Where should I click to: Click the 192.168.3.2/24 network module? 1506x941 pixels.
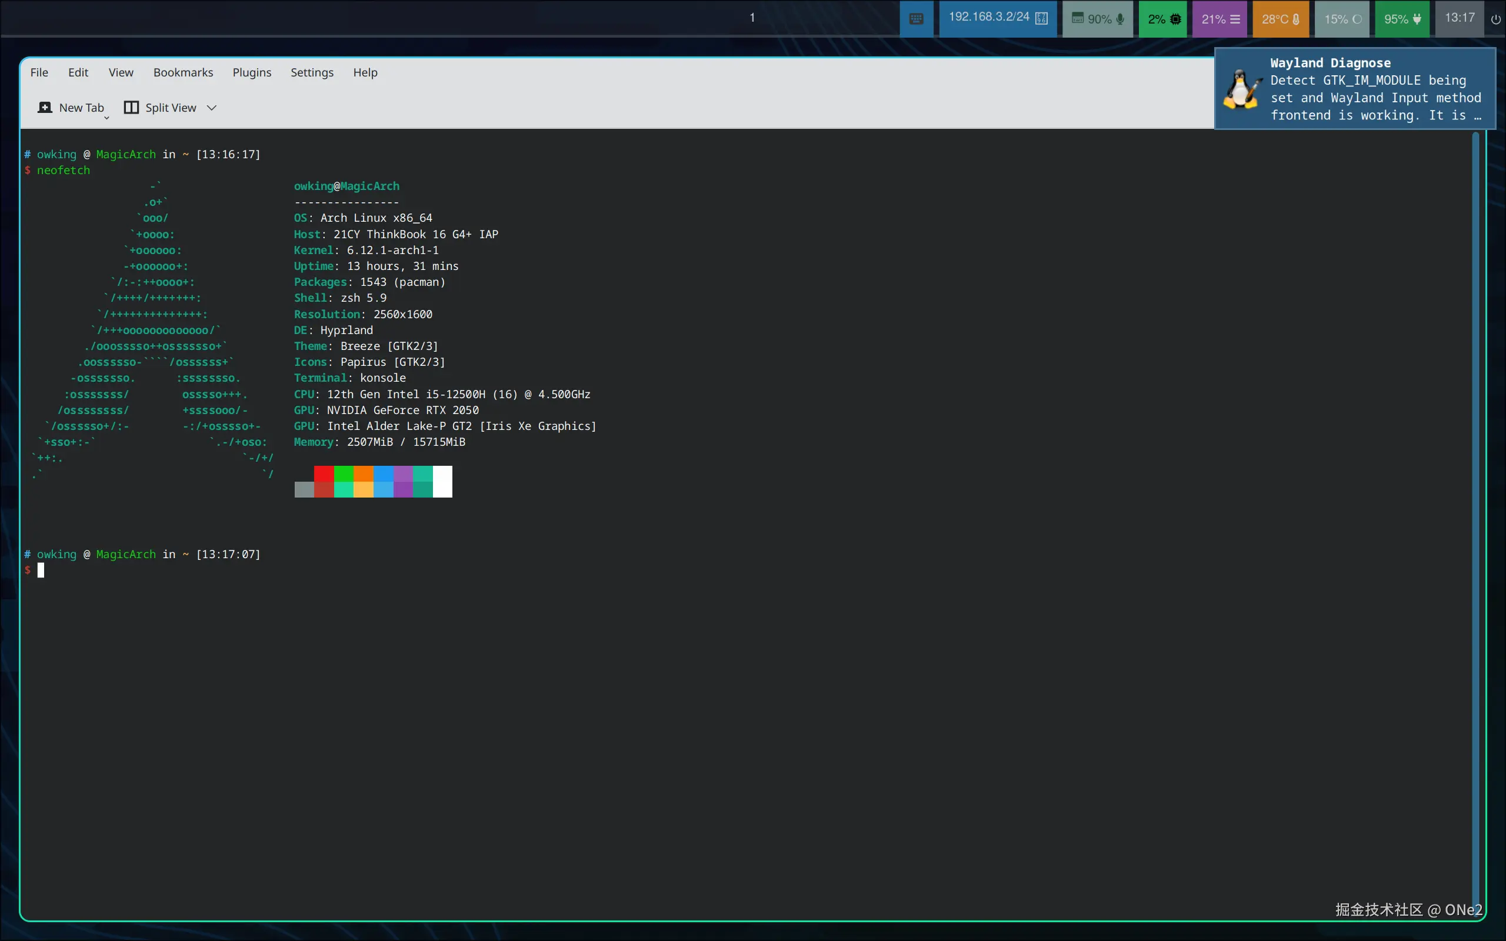click(998, 18)
